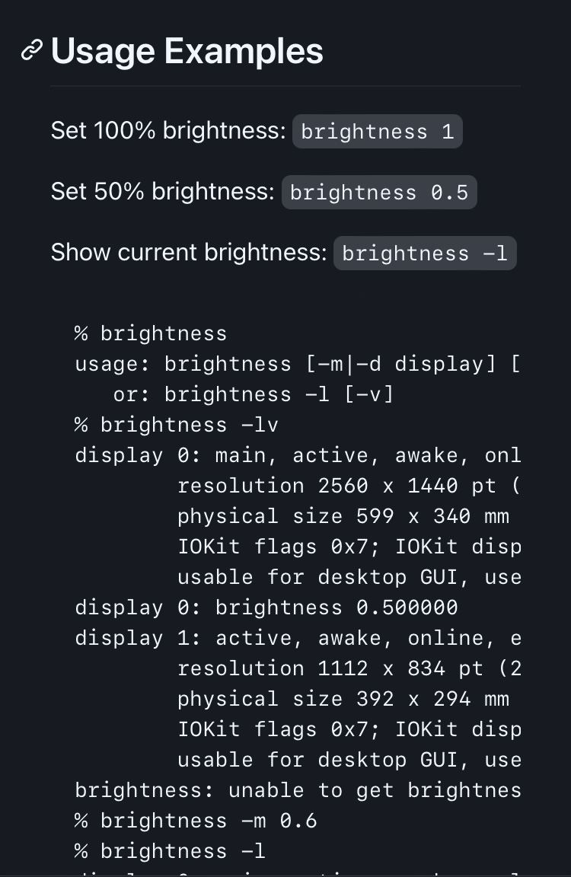Click the "% brightness -m 0.6" command line

point(196,821)
